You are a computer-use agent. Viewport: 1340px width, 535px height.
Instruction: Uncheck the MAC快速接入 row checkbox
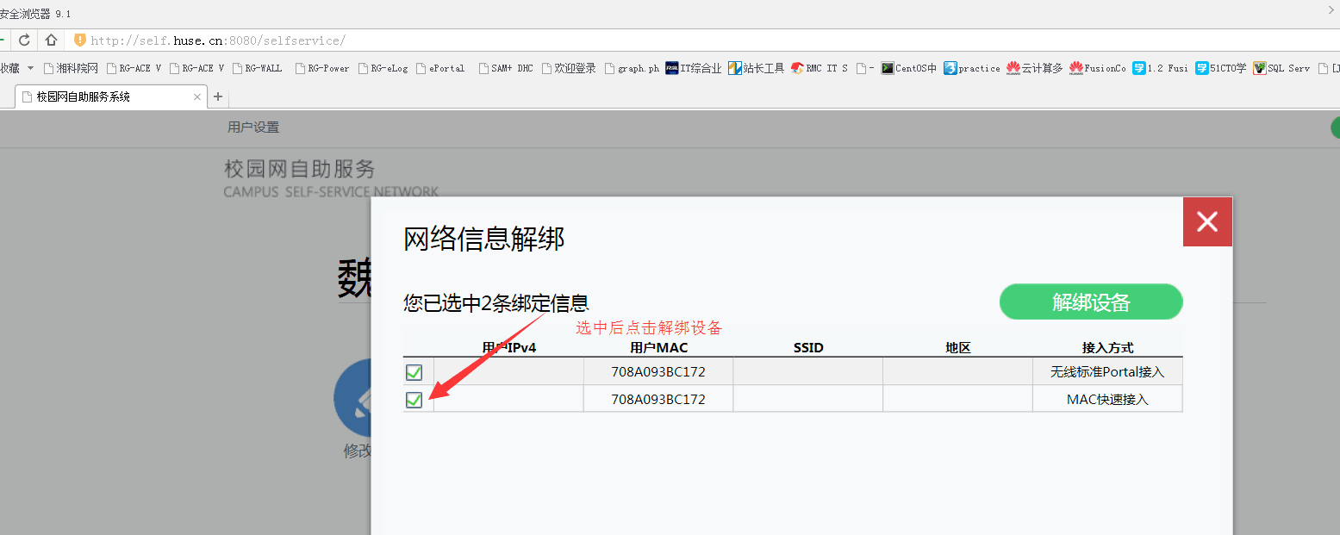[x=414, y=400]
